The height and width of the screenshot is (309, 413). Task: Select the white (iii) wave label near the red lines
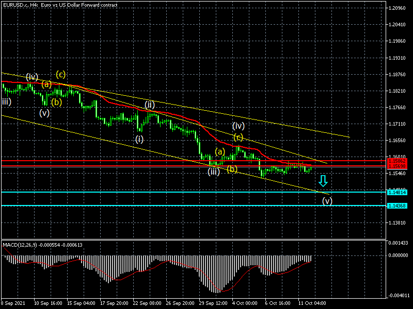point(214,171)
